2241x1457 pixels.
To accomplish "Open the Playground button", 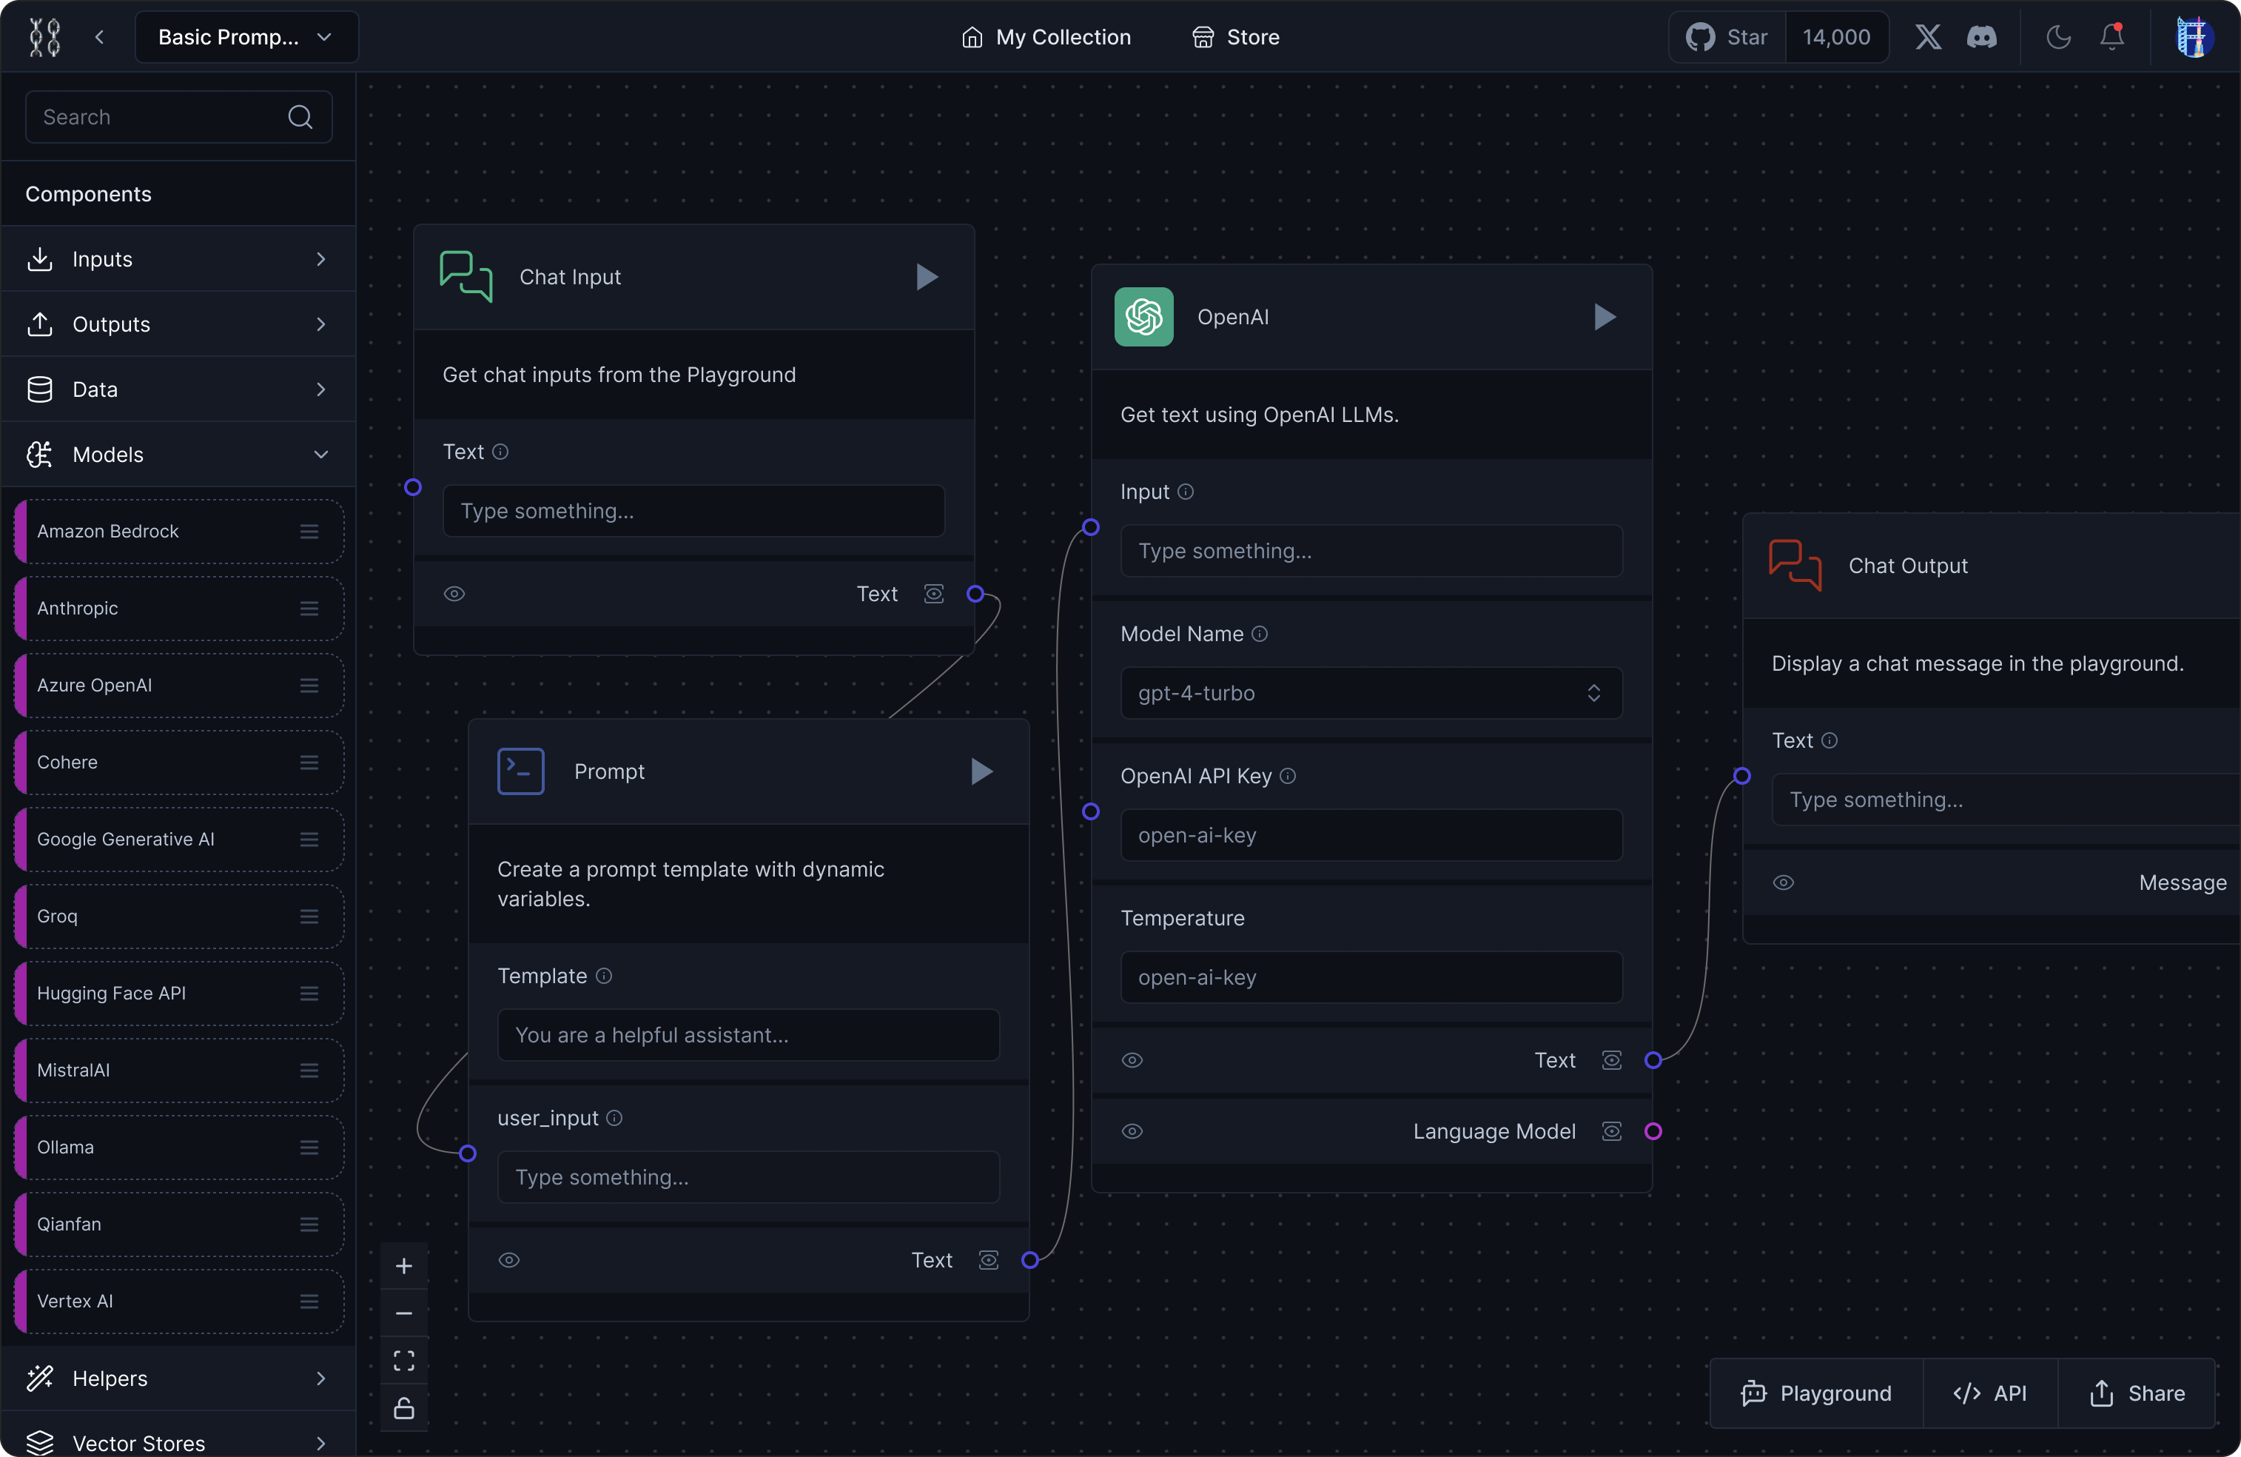I will pos(1816,1393).
